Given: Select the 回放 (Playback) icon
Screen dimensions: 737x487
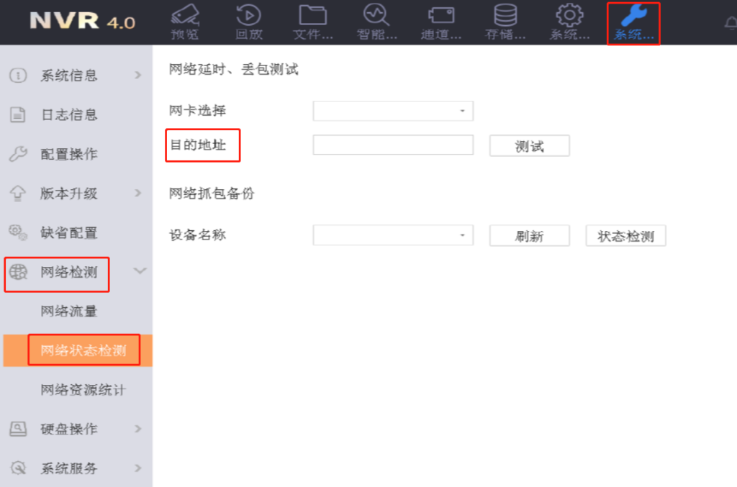Looking at the screenshot, I should 249,22.
